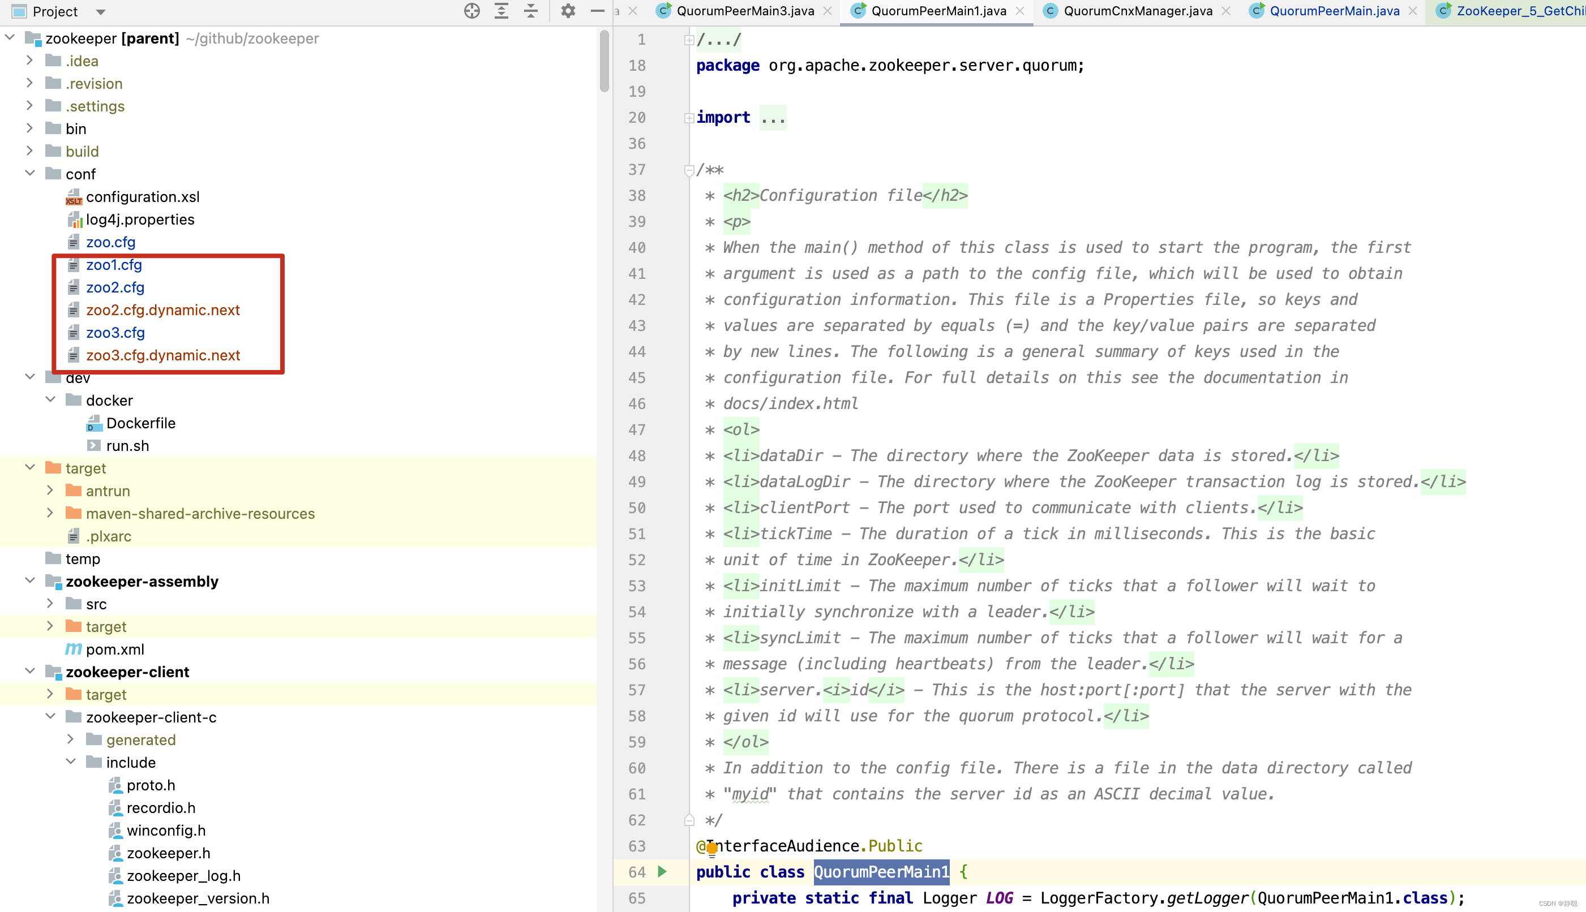Click the intention lightbulb on line 63

711,848
